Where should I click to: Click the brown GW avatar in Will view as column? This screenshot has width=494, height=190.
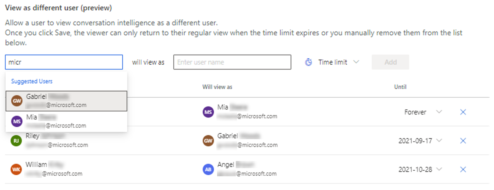[208, 141]
